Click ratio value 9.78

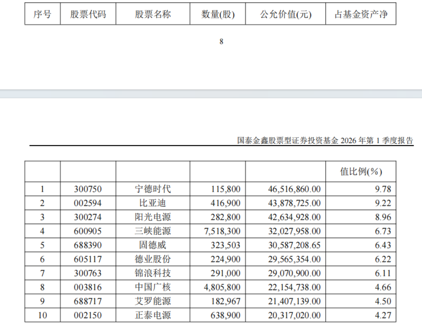tap(383, 189)
